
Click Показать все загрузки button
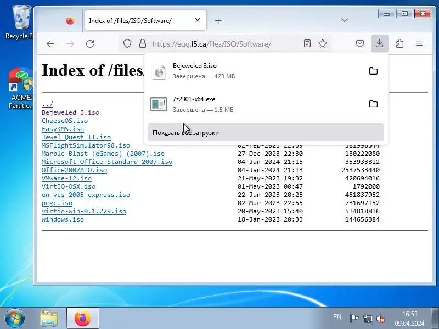tap(266, 132)
